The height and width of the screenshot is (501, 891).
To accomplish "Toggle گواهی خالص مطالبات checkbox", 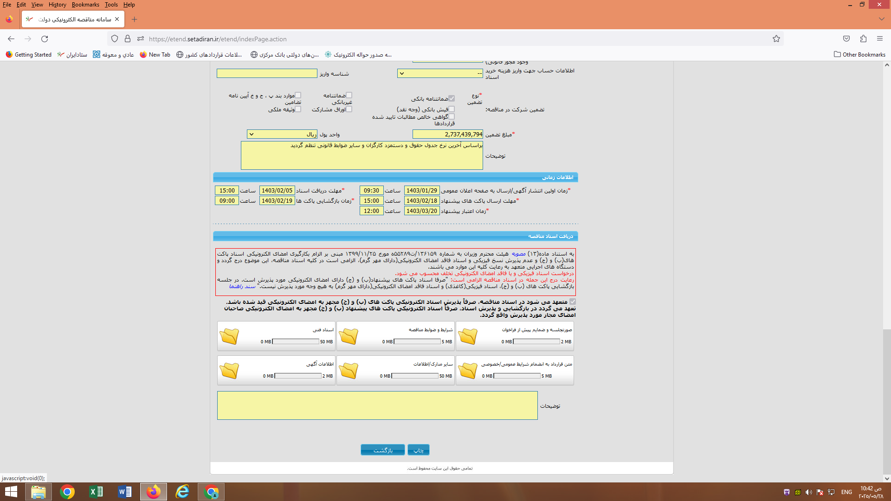I will pyautogui.click(x=452, y=116).
